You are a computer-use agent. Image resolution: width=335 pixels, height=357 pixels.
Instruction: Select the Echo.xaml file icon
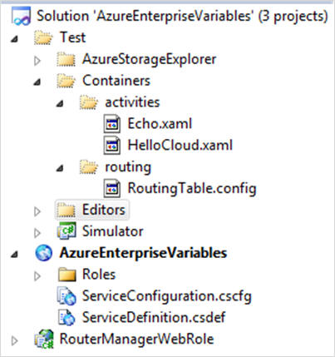pyautogui.click(x=112, y=124)
